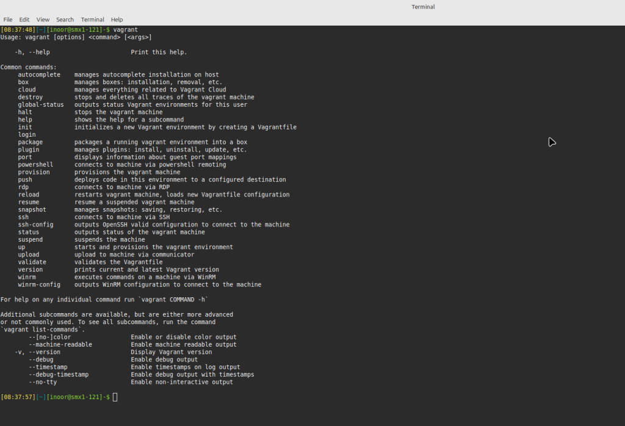Open the Search menu
Image resolution: width=625 pixels, height=426 pixels.
[x=65, y=20]
